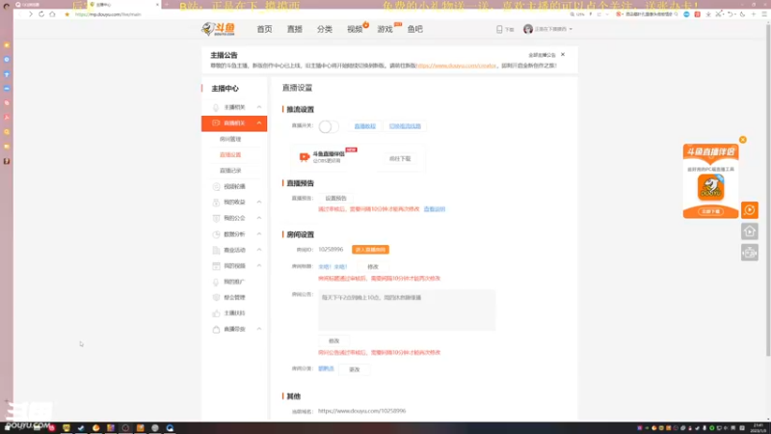
Task: Click the browser address bar URL
Action: tap(108, 14)
